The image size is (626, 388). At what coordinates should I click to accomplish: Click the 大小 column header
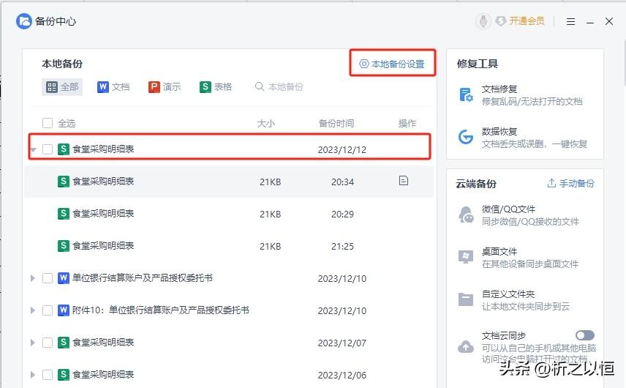(266, 124)
